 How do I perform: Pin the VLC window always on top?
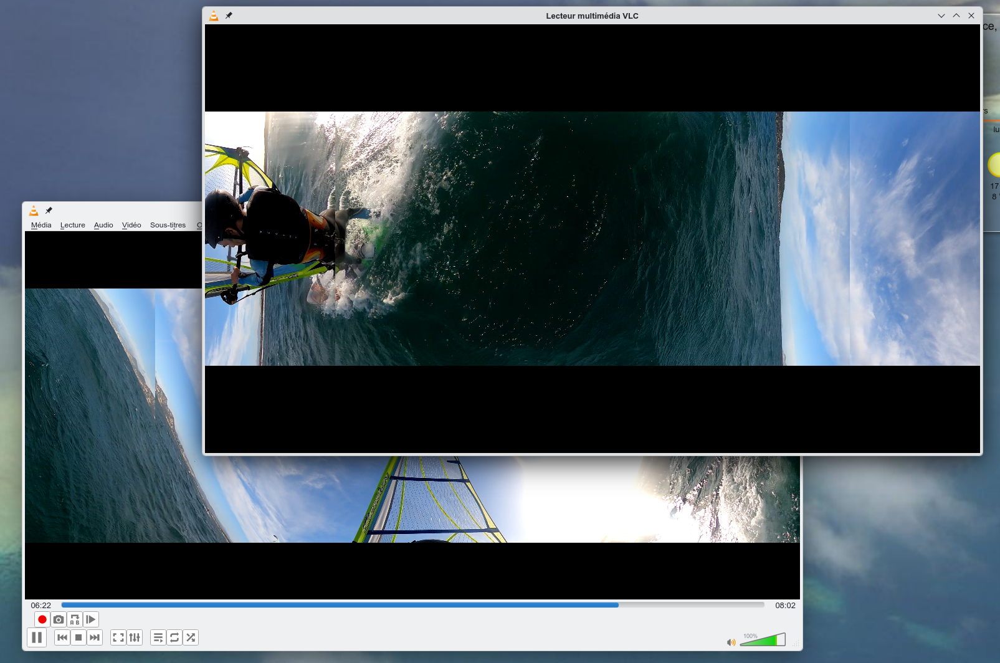[x=229, y=16]
